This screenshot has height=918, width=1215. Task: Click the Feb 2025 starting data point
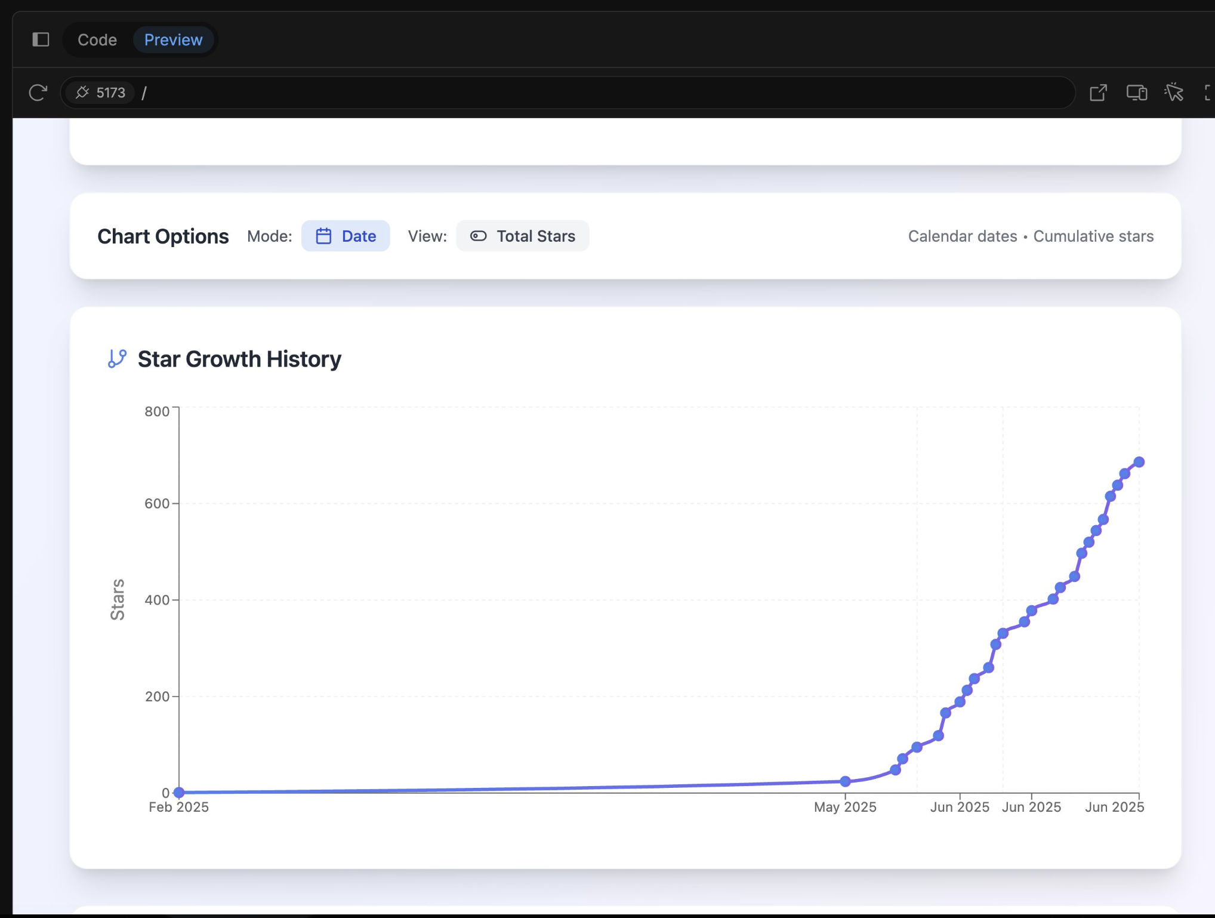click(x=179, y=793)
